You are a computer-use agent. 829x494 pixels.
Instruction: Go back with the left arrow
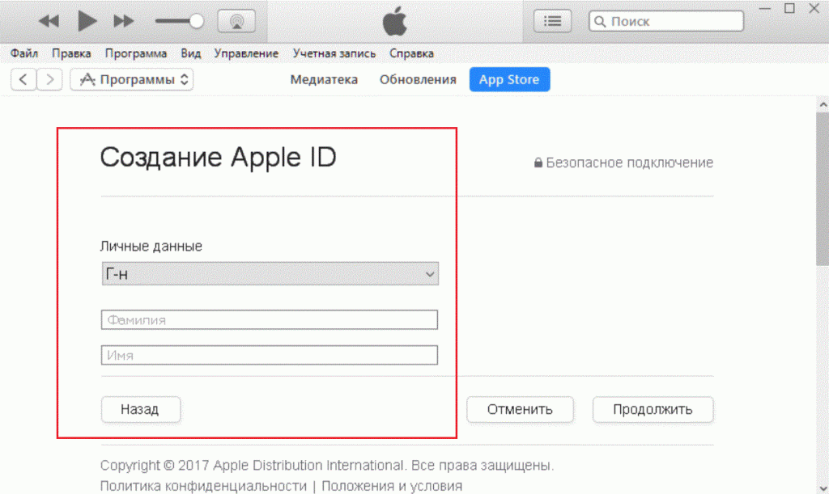click(x=23, y=80)
